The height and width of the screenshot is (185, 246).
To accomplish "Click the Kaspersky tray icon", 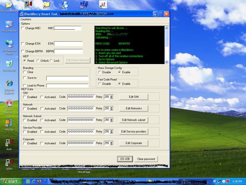I will [x=228, y=181].
